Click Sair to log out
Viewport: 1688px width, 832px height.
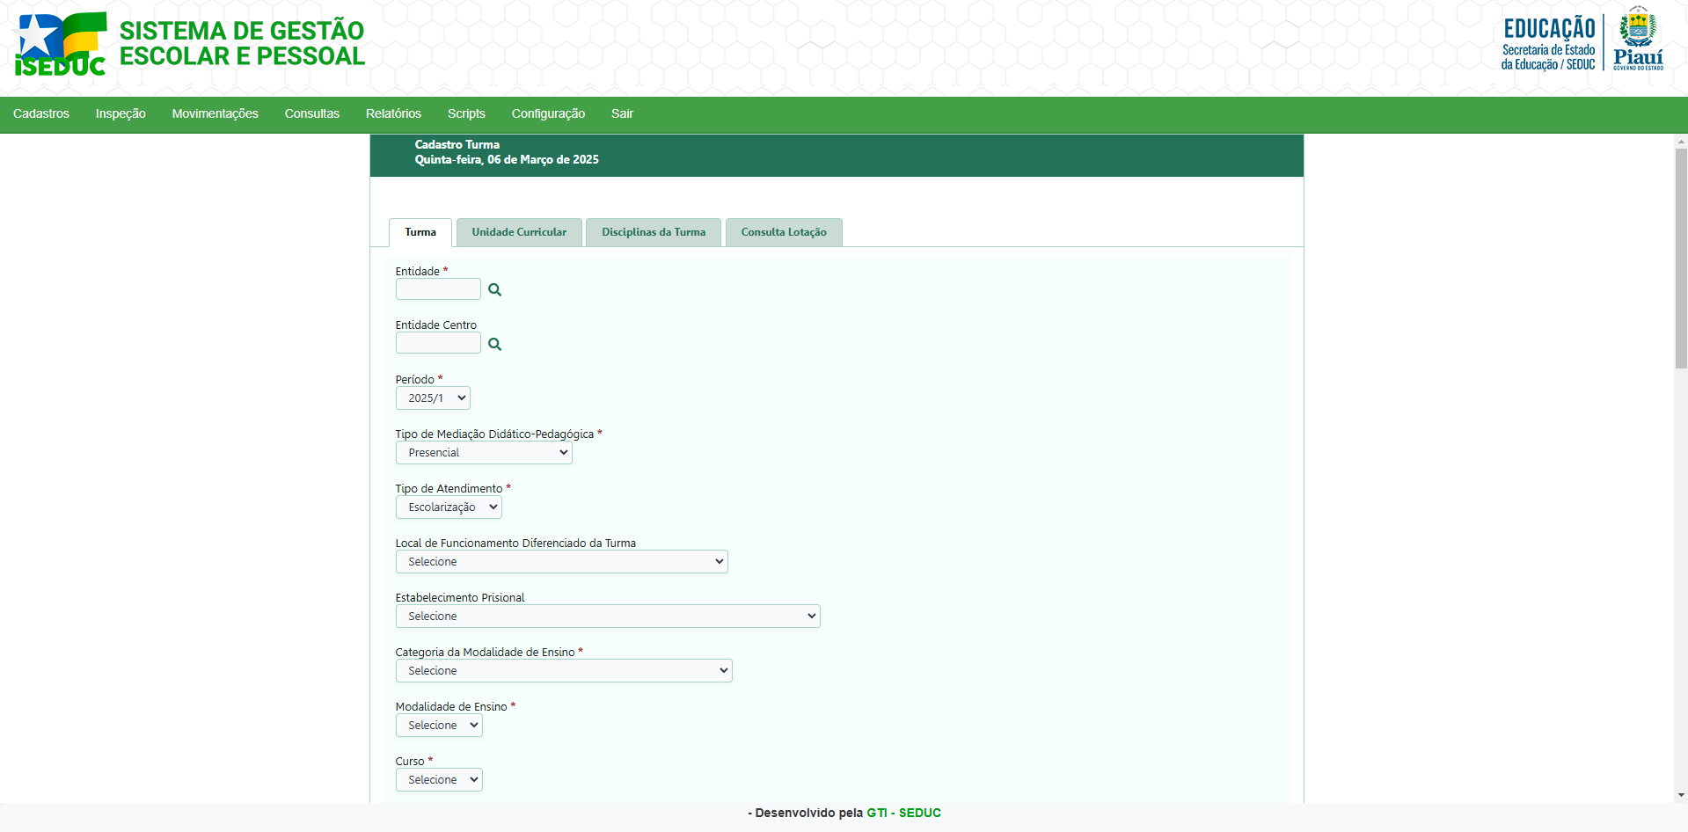tap(622, 113)
